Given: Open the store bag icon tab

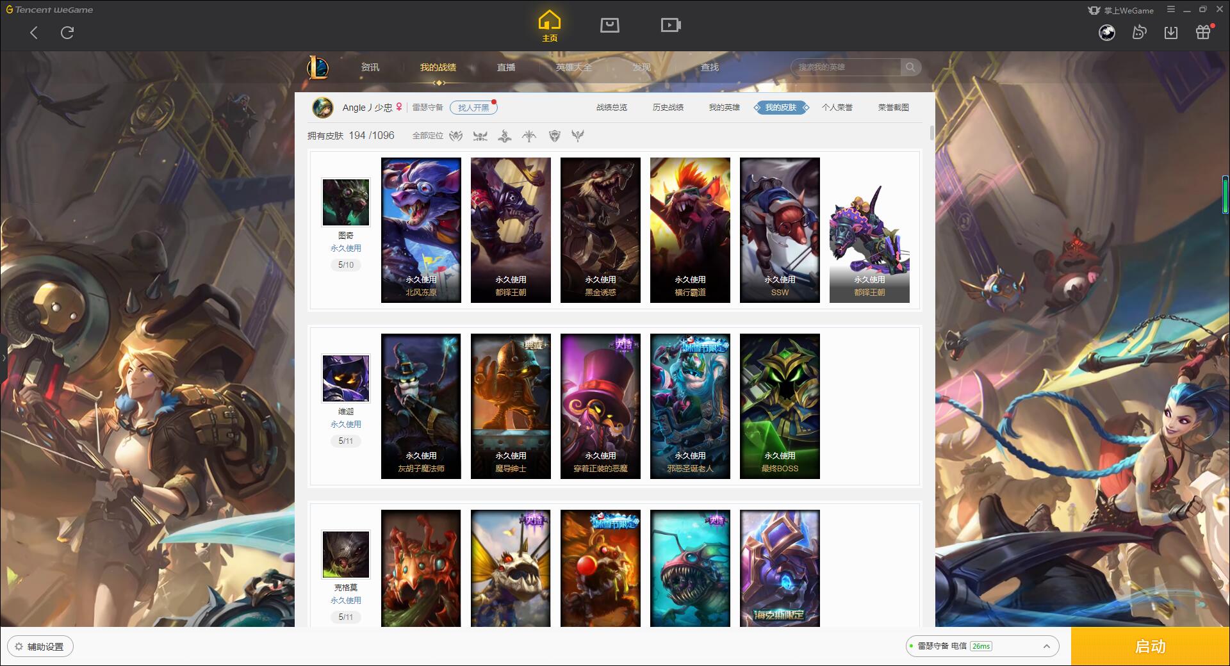Looking at the screenshot, I should tap(609, 25).
